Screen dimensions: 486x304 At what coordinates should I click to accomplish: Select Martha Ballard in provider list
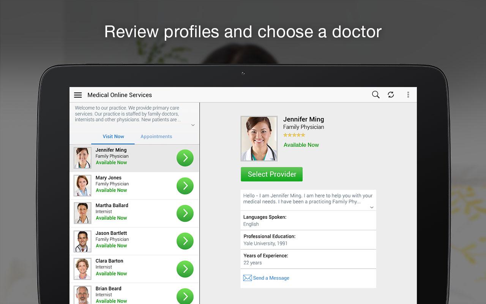click(134, 214)
